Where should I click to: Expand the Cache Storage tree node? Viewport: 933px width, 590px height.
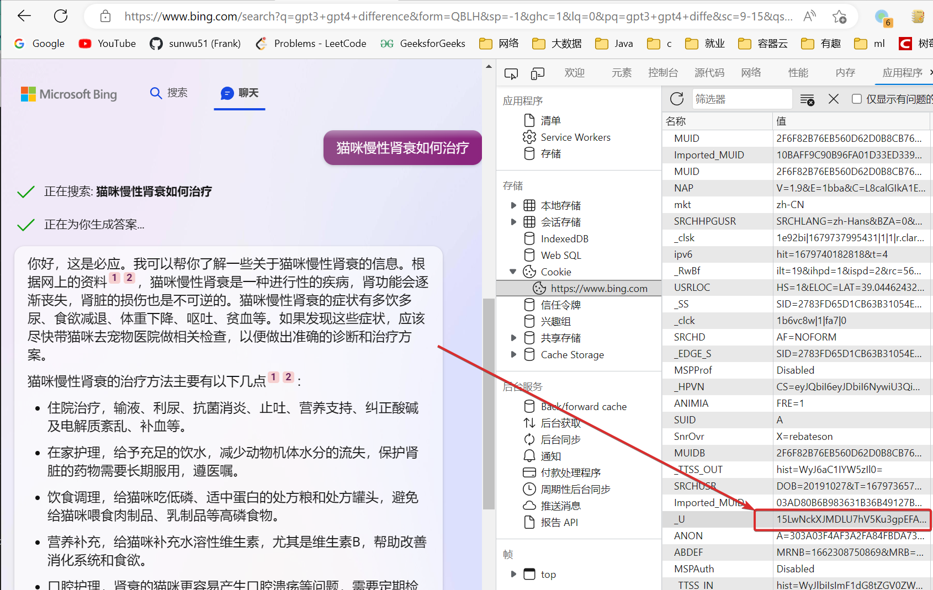(x=513, y=354)
